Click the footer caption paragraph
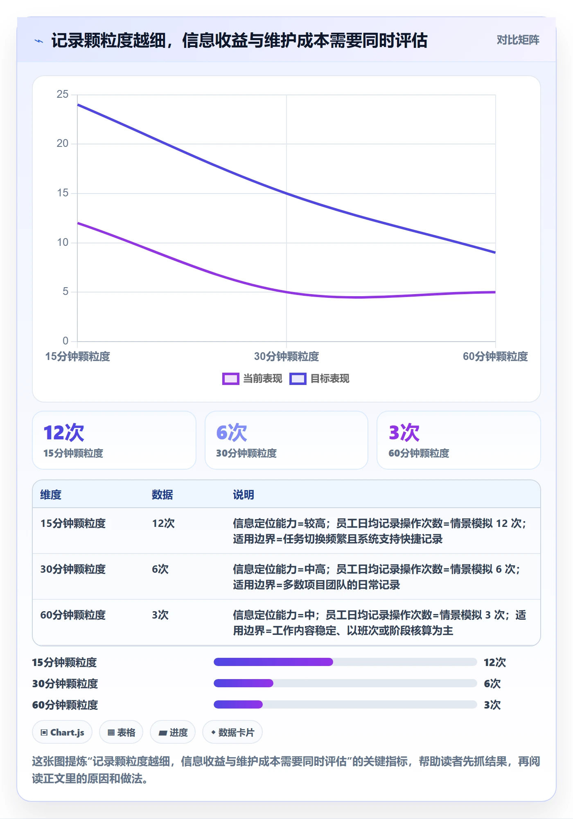Screen dimensions: 573x819 click(x=286, y=769)
